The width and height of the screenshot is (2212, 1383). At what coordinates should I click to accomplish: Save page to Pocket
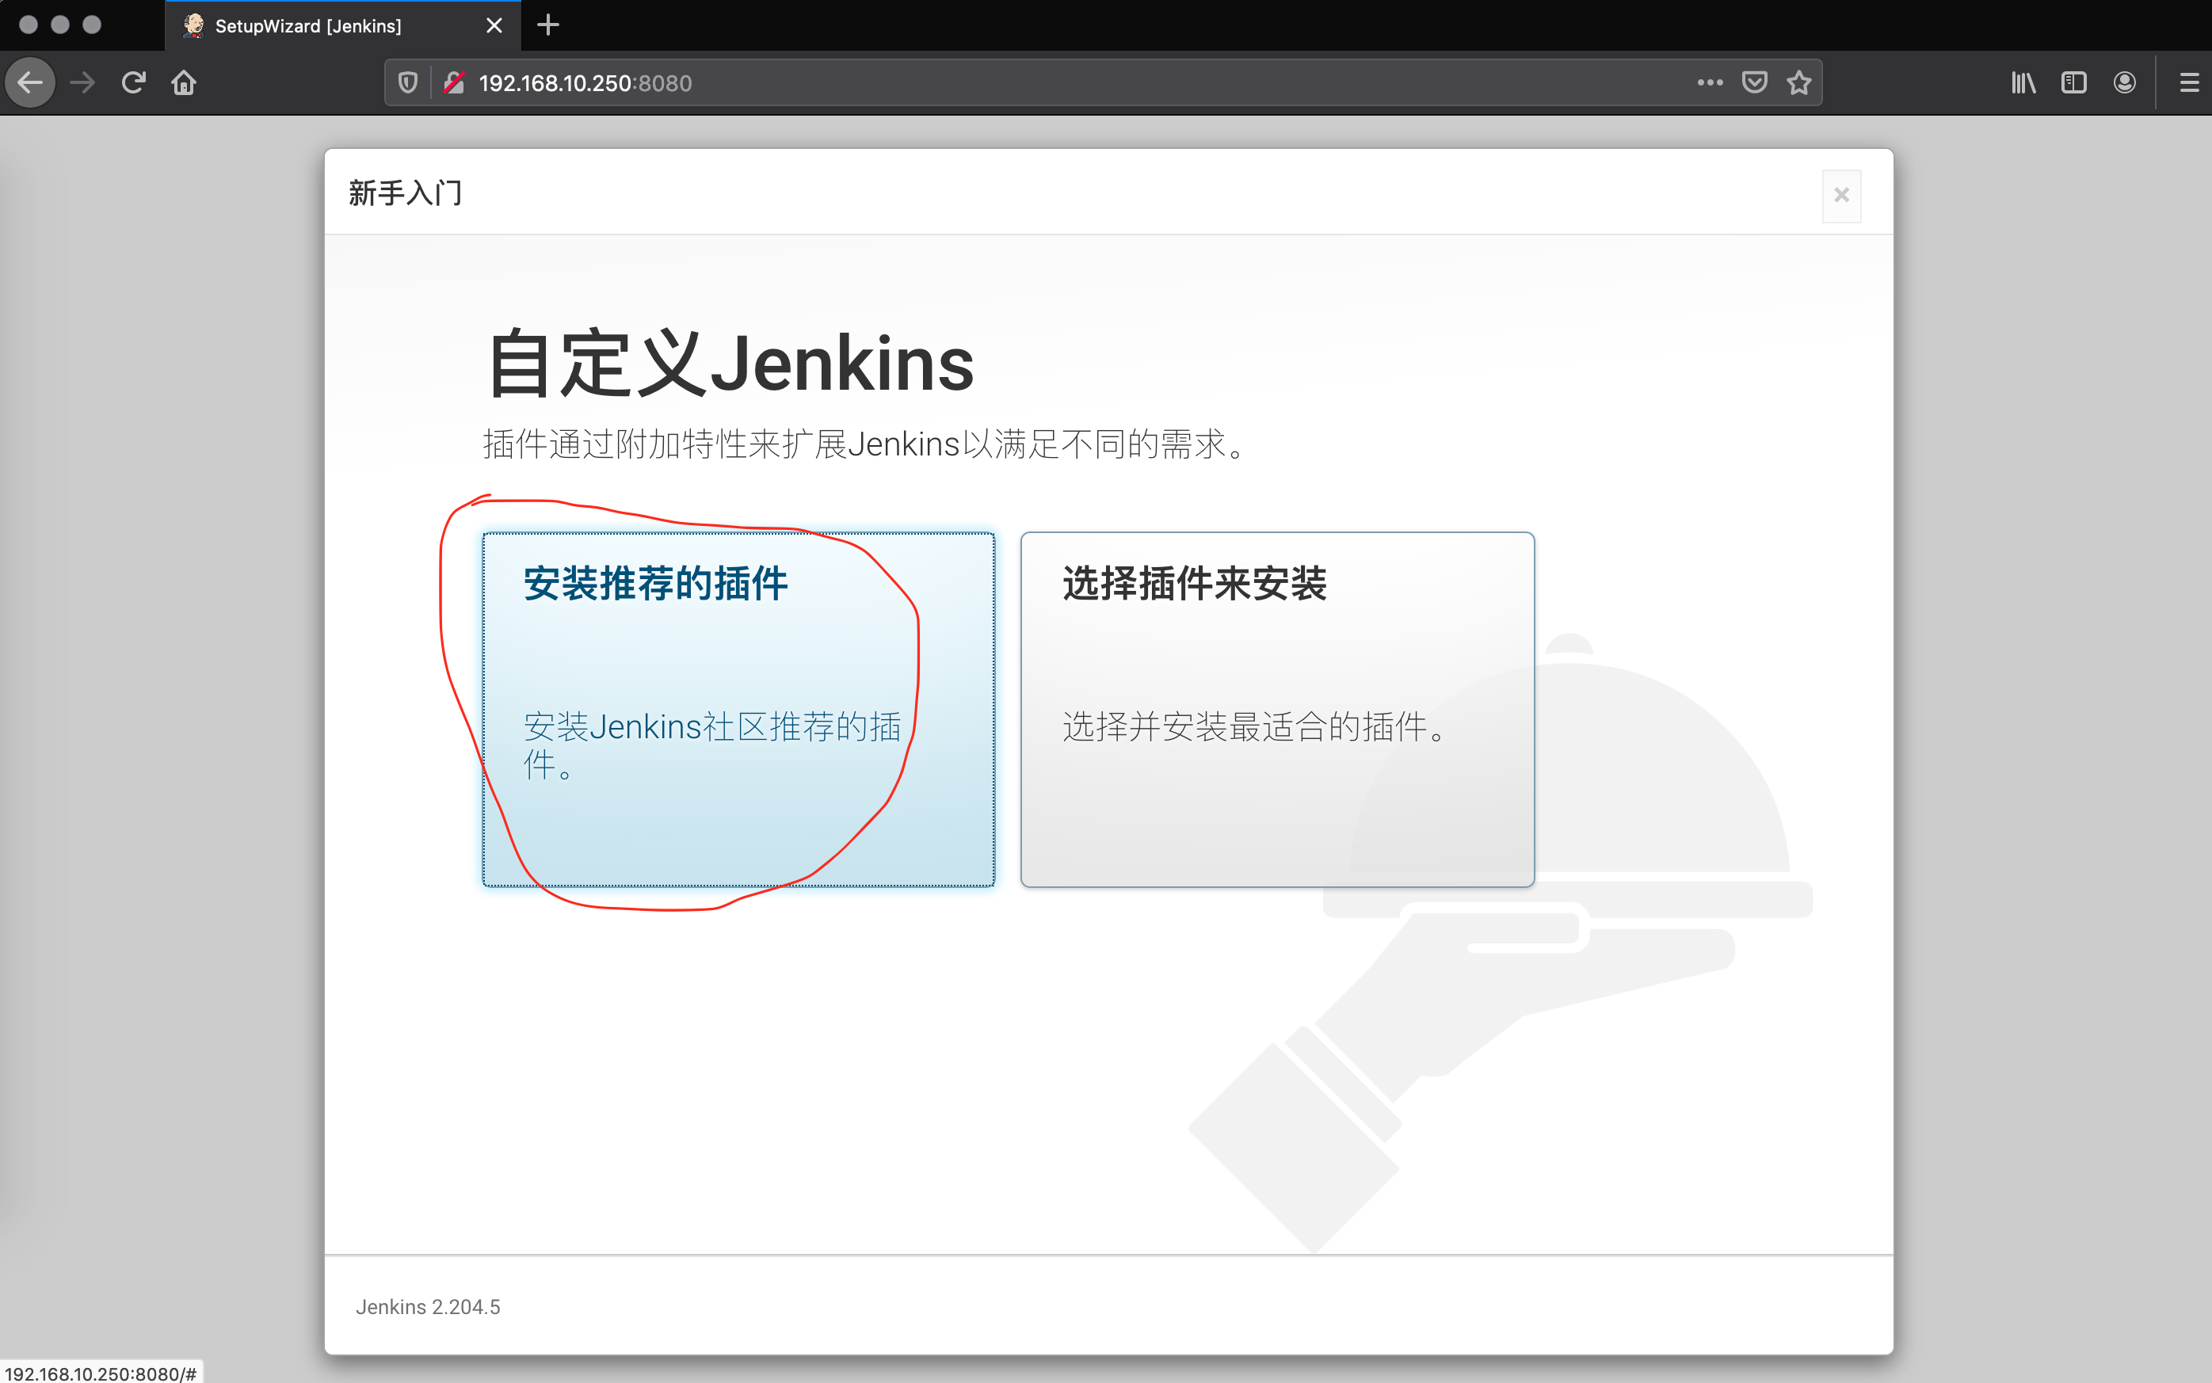click(1755, 83)
